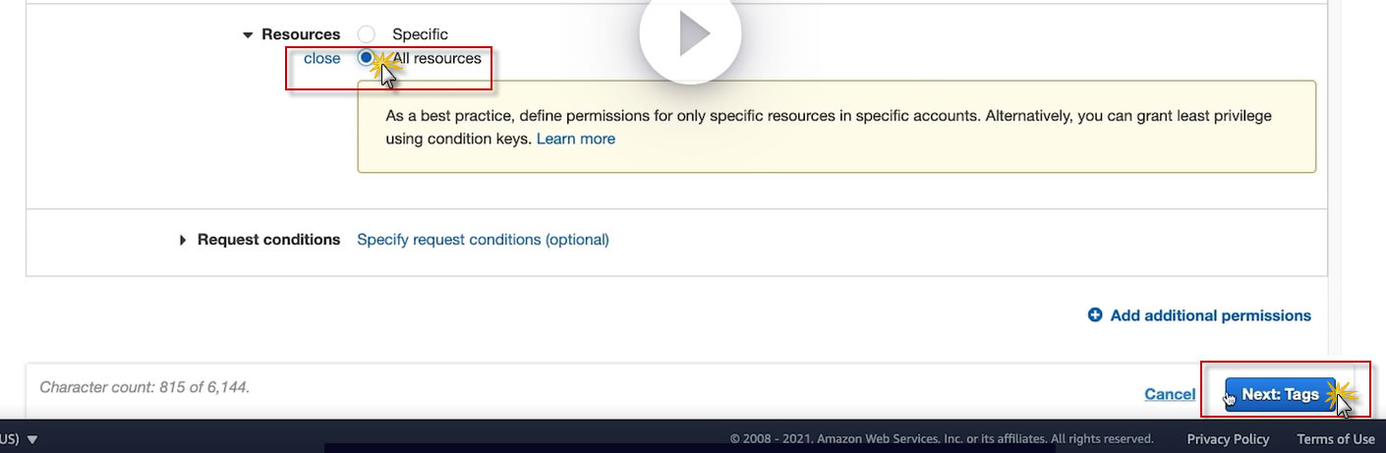The image size is (1386, 453).
Task: Open the Learn more link
Action: pos(576,139)
